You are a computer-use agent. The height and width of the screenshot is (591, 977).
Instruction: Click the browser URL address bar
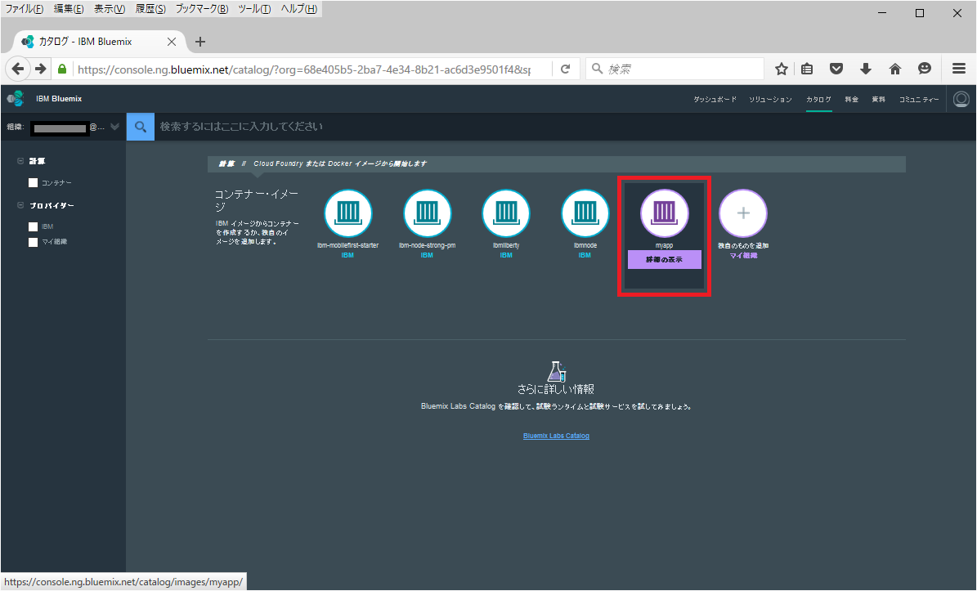[304, 69]
